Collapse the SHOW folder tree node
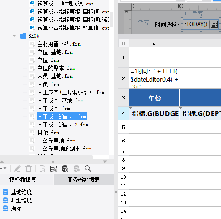Viewport: 221px width, 219px height. [14, 36]
